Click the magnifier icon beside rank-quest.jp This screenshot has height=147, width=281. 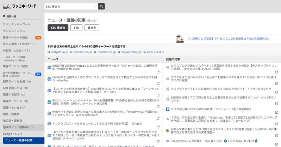tap(145, 52)
